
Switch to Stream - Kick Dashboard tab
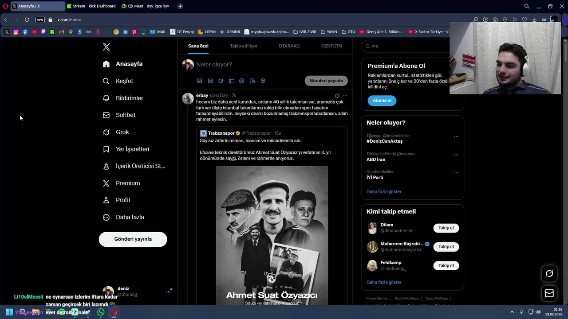[x=91, y=6]
